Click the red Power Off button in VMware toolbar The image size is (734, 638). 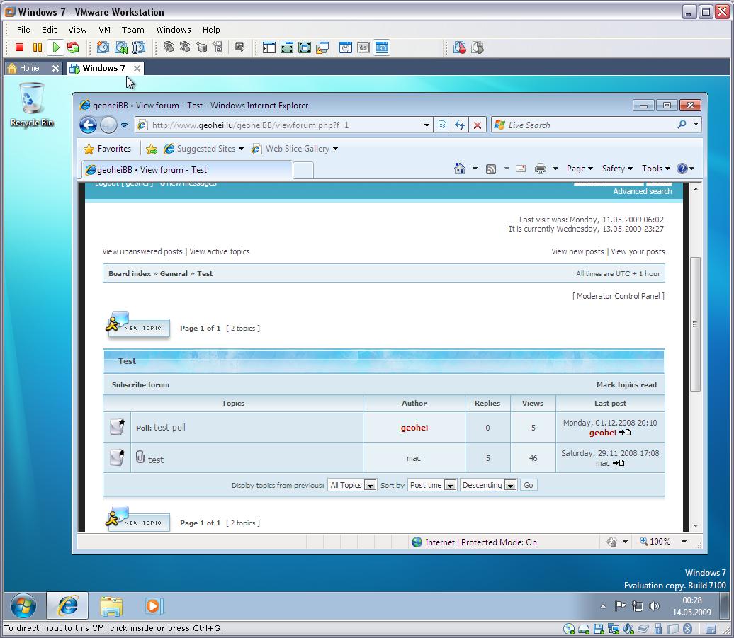pos(19,47)
